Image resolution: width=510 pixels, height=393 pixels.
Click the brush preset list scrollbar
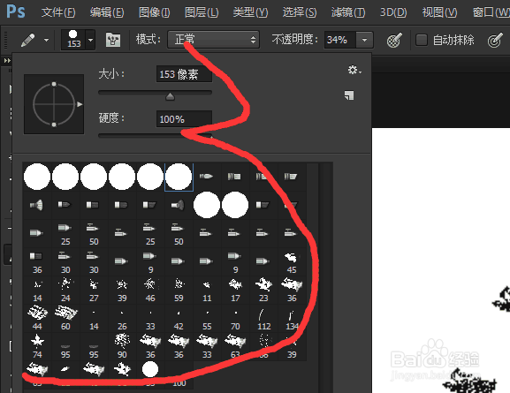click(x=325, y=276)
